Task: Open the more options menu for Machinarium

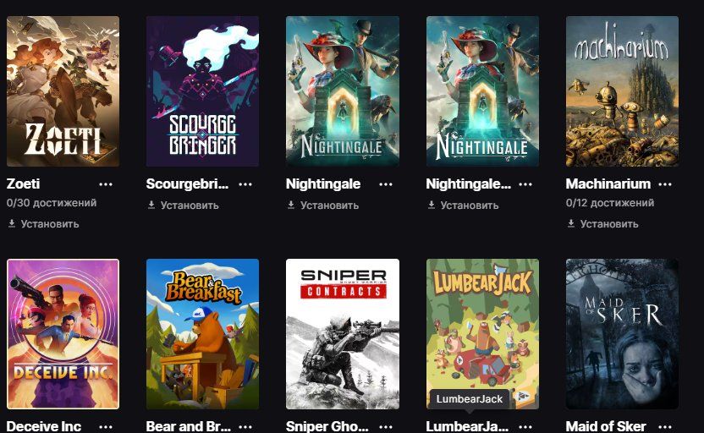Action: 665,184
